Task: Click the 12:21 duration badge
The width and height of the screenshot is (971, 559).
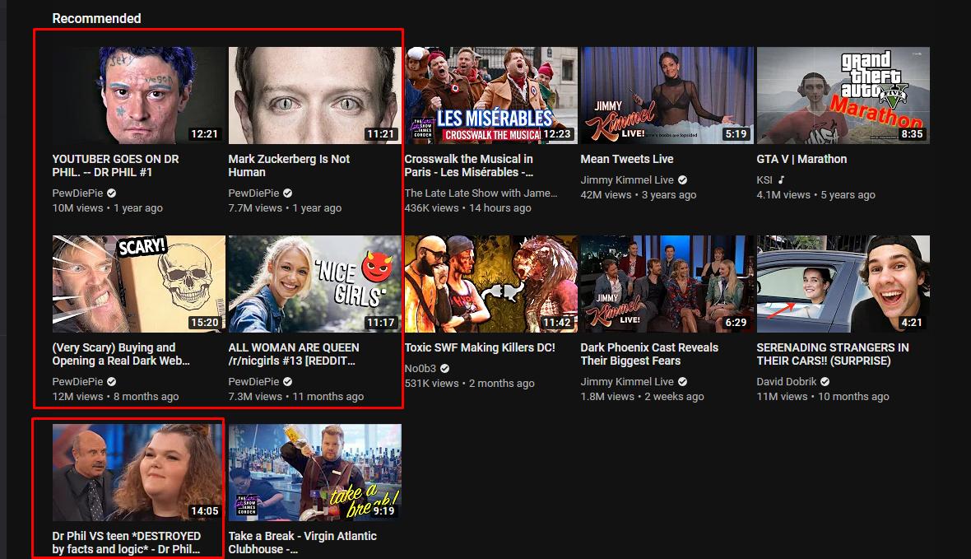Action: (x=204, y=134)
